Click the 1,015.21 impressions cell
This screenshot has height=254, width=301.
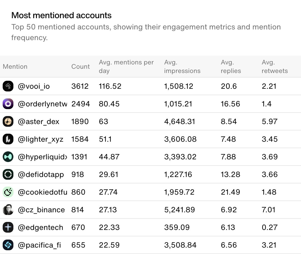[178, 104]
